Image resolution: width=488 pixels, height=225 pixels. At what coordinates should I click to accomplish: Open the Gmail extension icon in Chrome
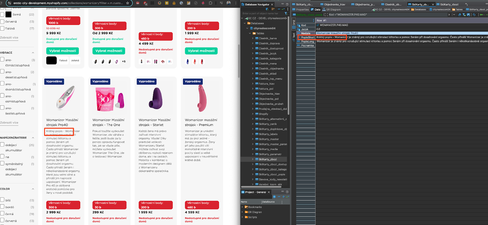(138, 3)
